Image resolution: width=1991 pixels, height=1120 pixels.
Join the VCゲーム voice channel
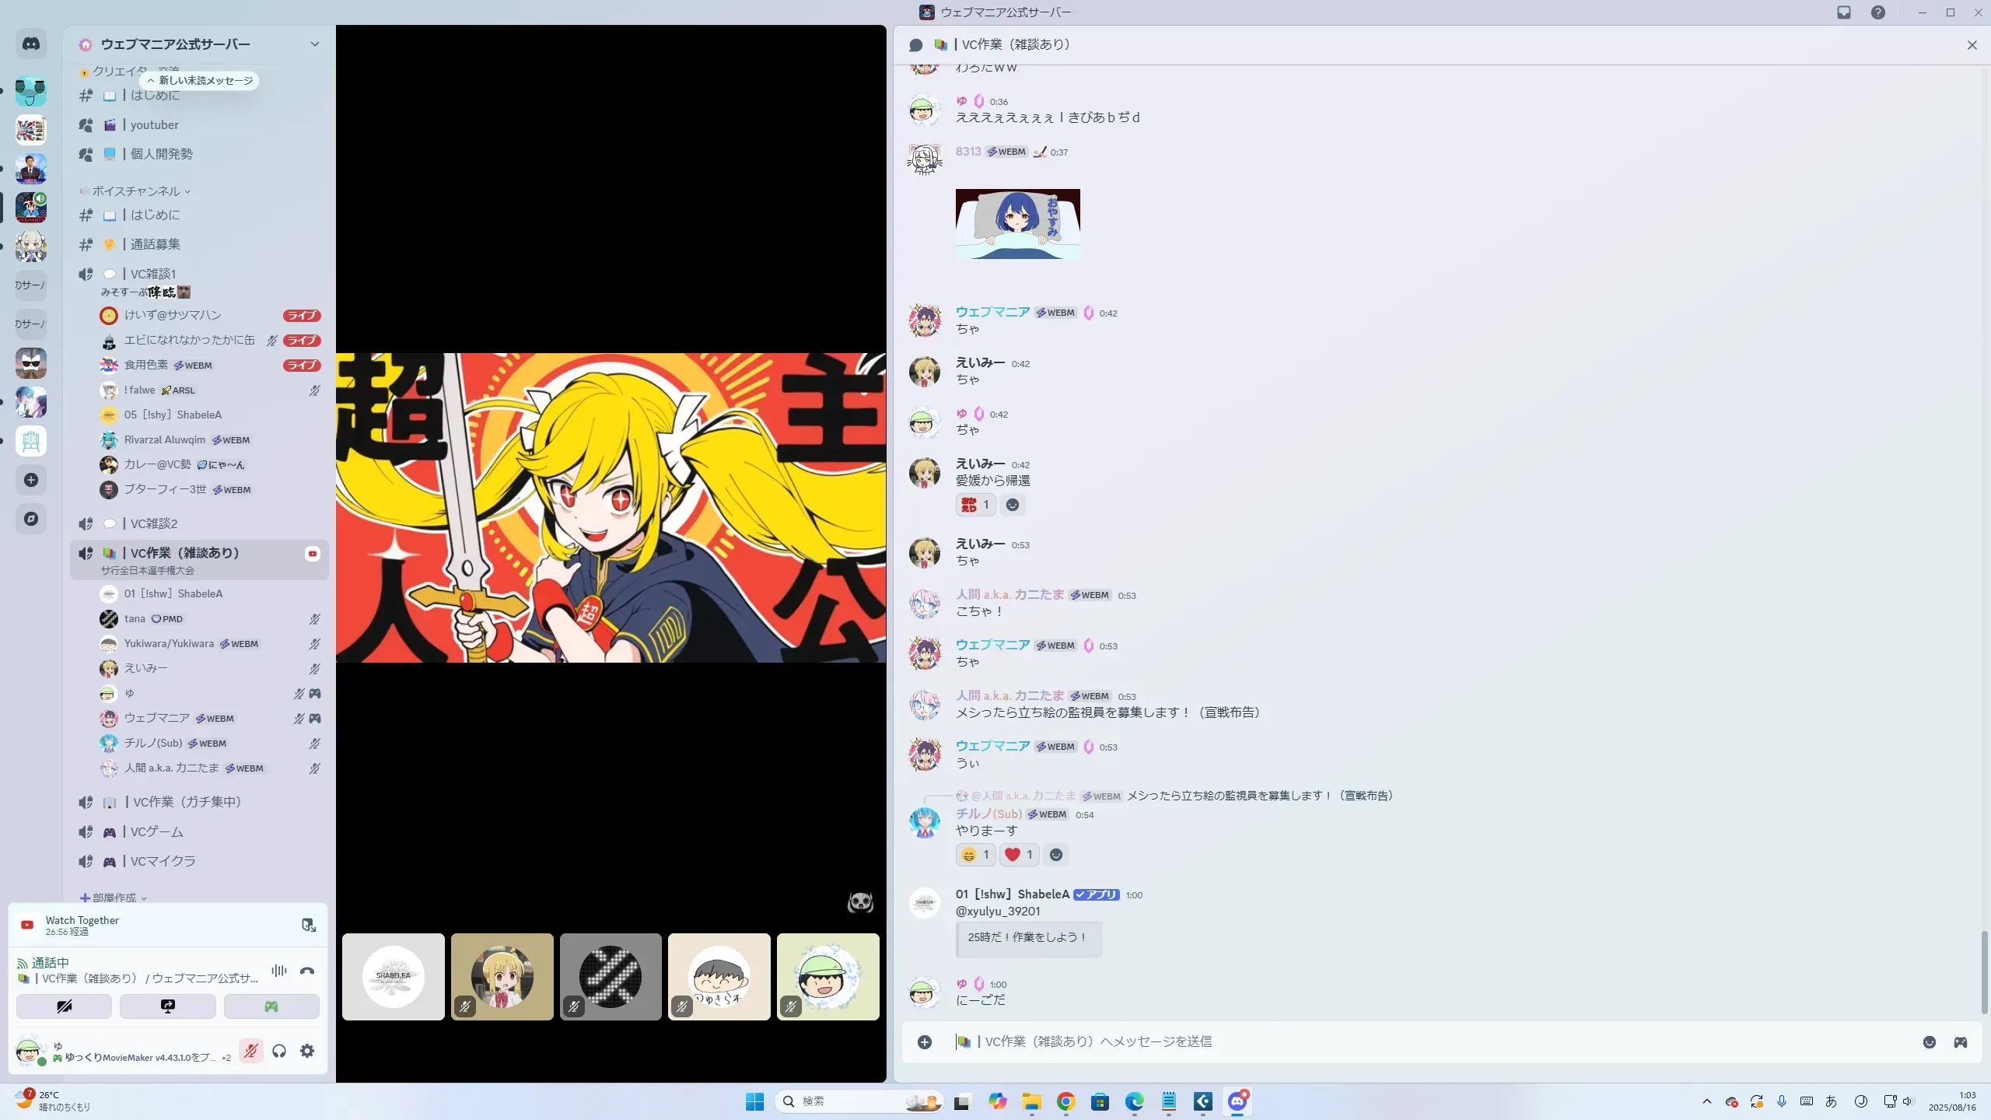[x=156, y=831]
